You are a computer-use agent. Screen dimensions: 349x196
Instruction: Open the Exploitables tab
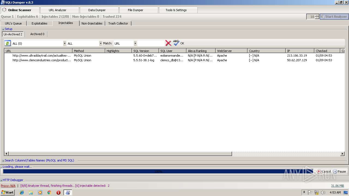click(40, 23)
